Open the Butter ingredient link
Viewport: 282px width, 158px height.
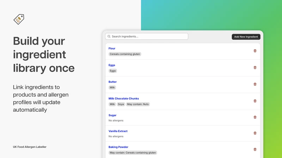112,82
